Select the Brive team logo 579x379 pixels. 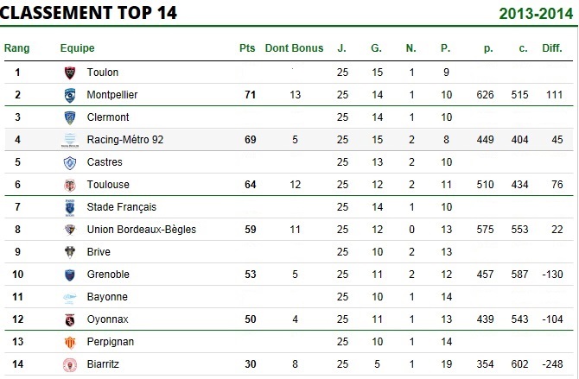(x=70, y=252)
